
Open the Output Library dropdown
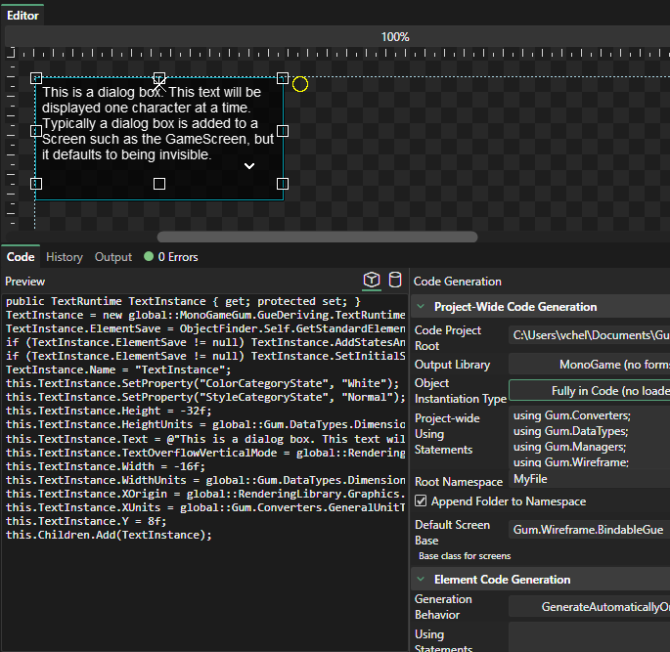pos(588,365)
